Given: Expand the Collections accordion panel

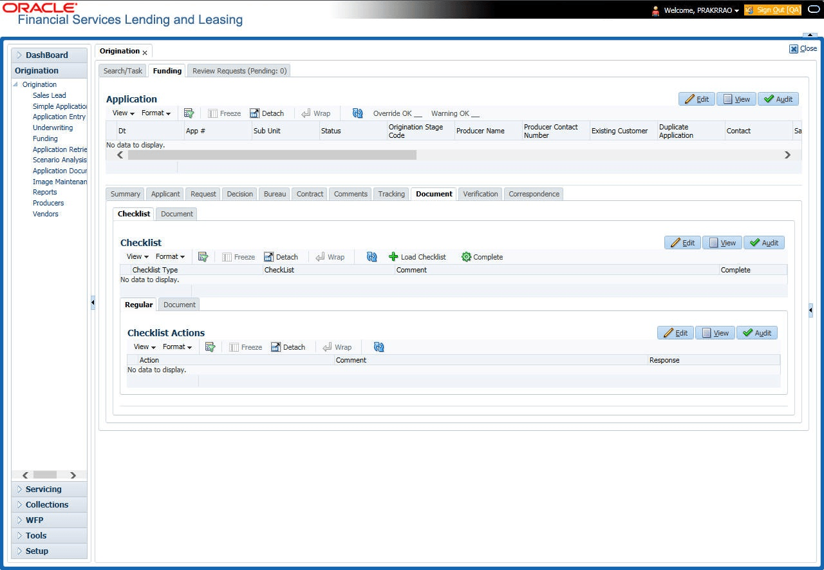Looking at the screenshot, I should point(50,505).
